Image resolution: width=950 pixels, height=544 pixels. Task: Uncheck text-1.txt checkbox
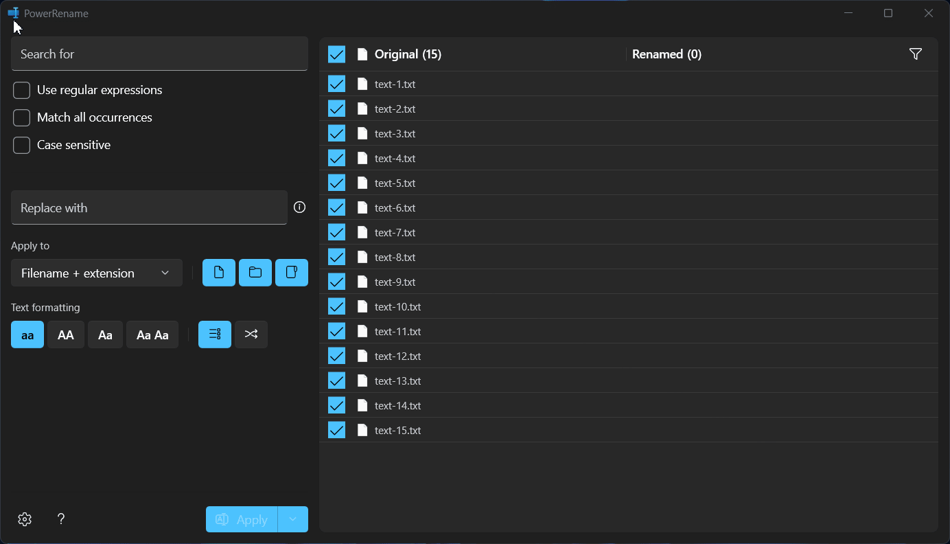click(336, 84)
